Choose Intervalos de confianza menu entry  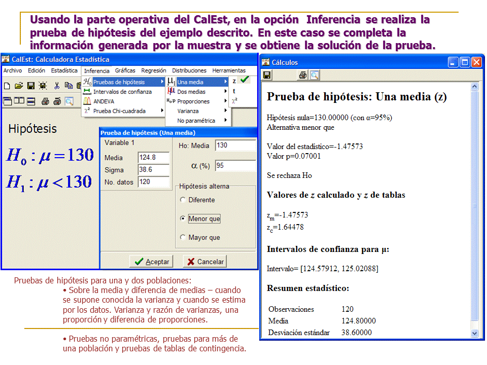tap(122, 92)
